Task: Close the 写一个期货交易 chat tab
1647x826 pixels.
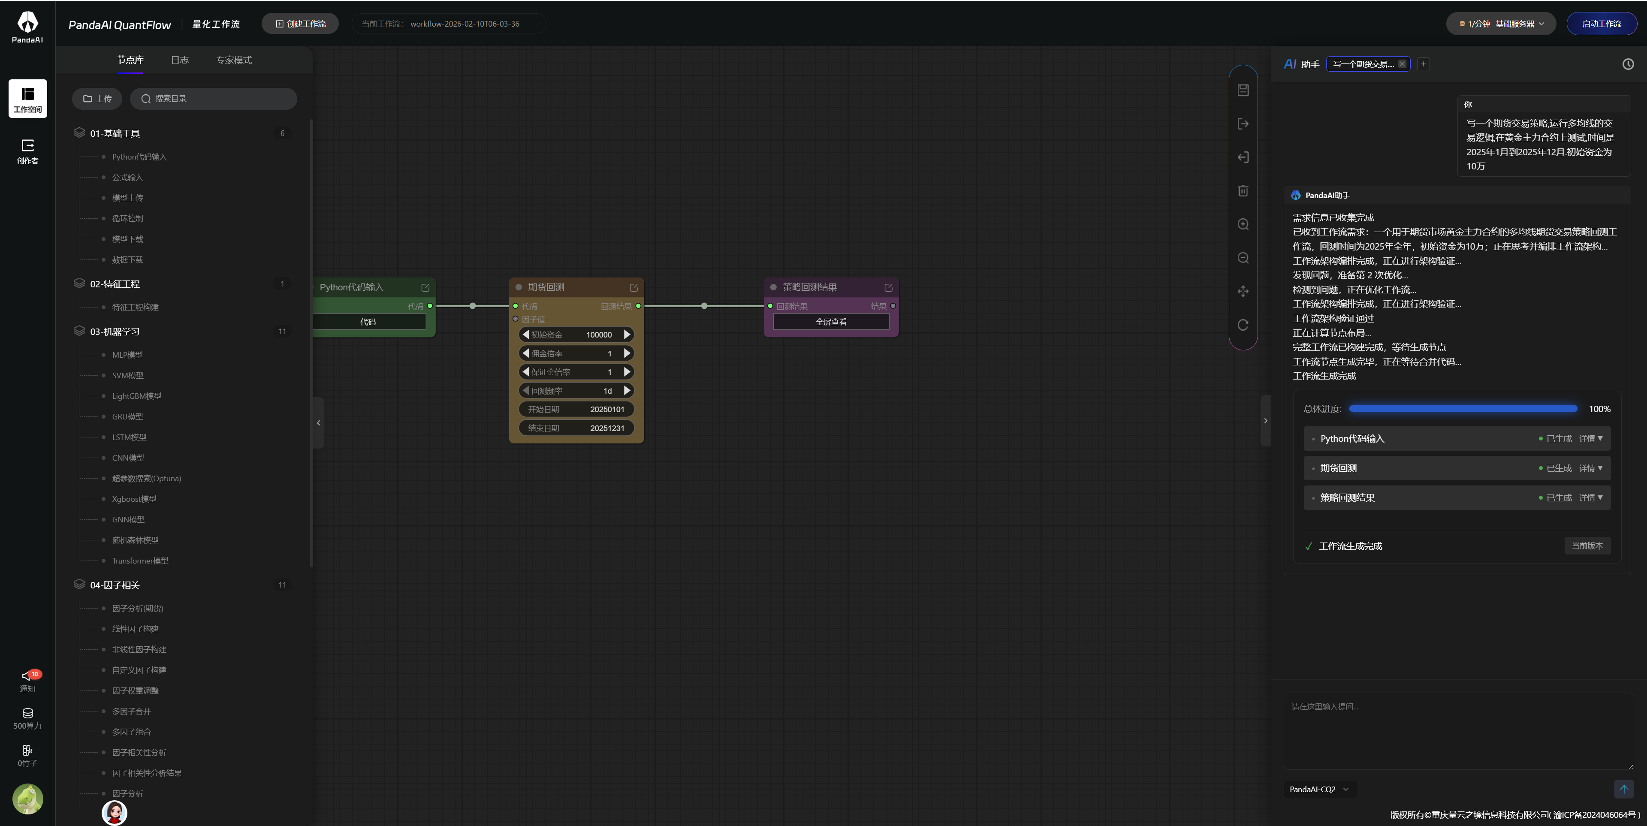Action: pyautogui.click(x=1402, y=64)
